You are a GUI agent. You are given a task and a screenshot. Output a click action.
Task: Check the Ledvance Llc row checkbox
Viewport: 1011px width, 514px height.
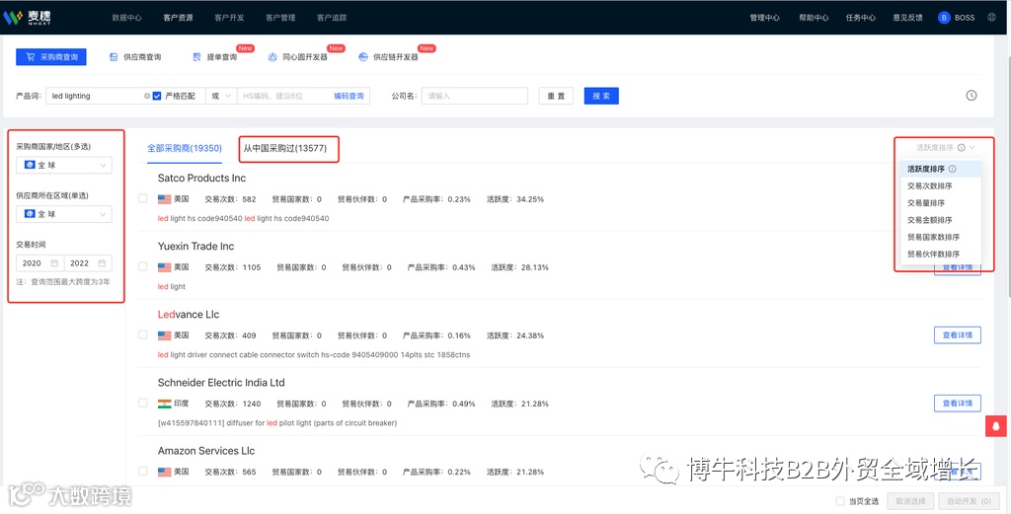(x=143, y=334)
